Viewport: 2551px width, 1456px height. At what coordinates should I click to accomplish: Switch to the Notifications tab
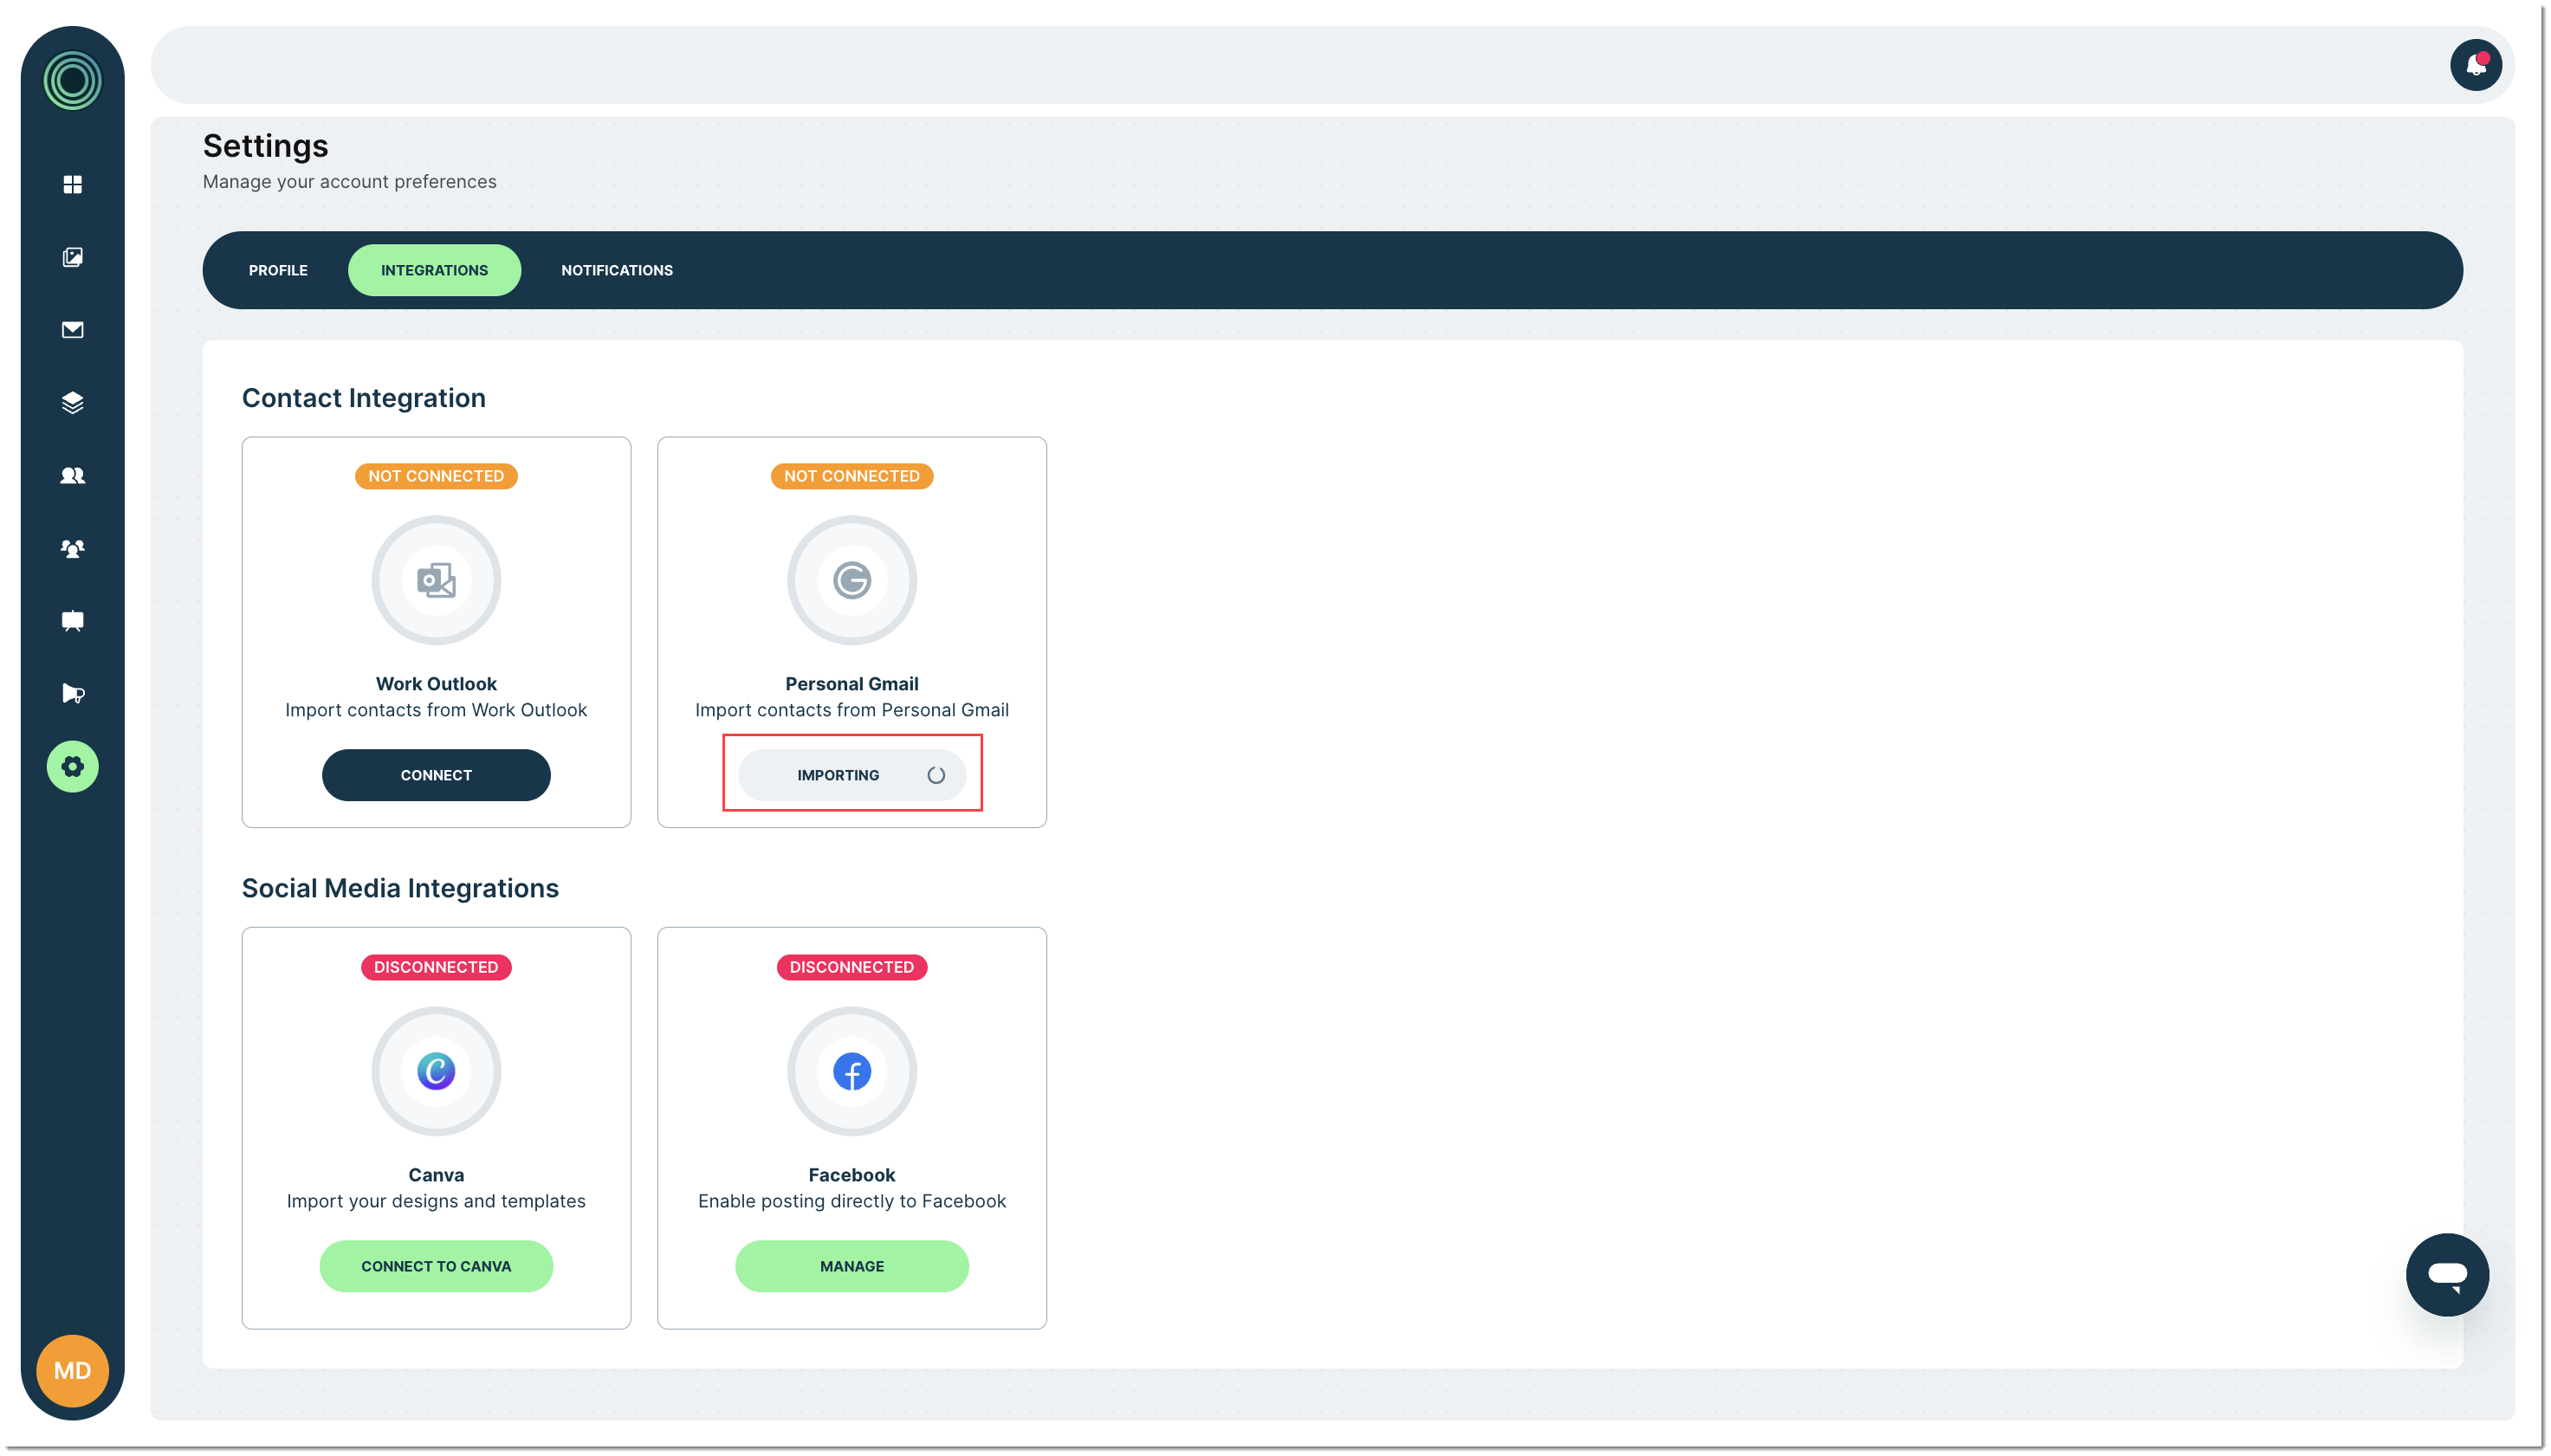click(616, 270)
